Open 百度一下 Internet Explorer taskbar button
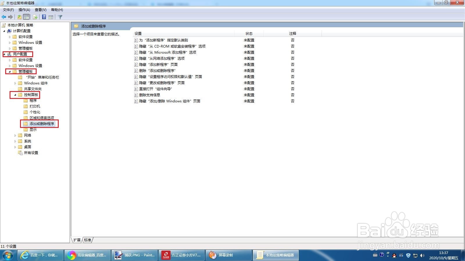This screenshot has width=465, height=261. [x=41, y=255]
